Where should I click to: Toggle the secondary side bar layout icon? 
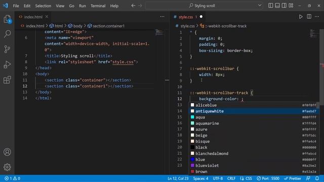point(284,6)
